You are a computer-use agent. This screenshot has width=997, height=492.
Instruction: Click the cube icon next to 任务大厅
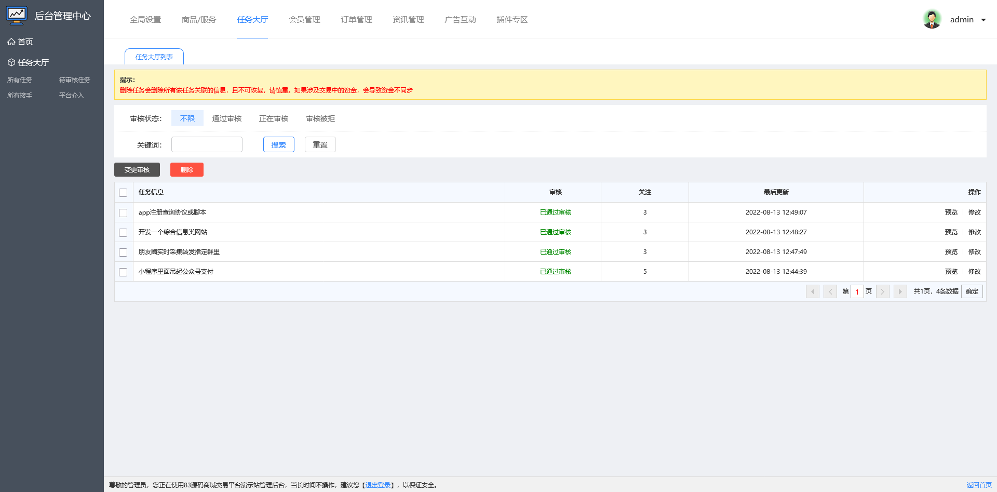[x=11, y=62]
